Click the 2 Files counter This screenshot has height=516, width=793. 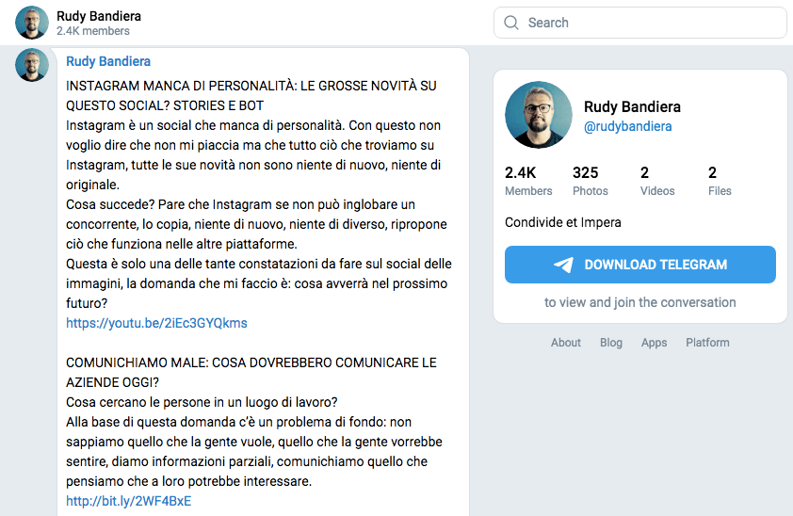[720, 181]
